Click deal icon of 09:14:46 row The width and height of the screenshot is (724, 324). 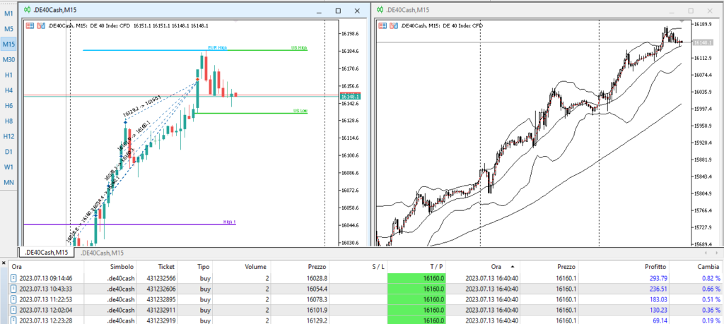pos(13,278)
